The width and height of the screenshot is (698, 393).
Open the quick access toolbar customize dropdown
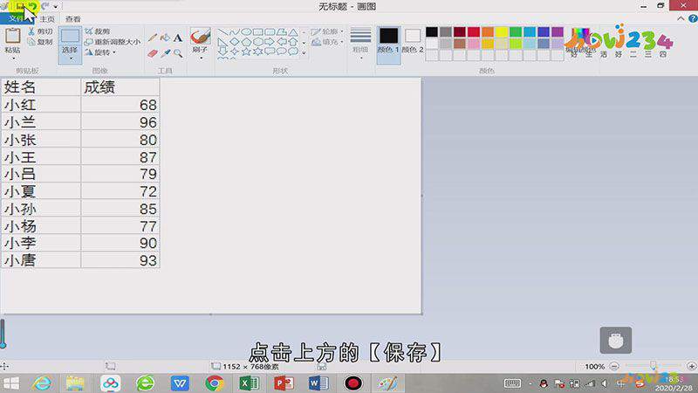56,7
